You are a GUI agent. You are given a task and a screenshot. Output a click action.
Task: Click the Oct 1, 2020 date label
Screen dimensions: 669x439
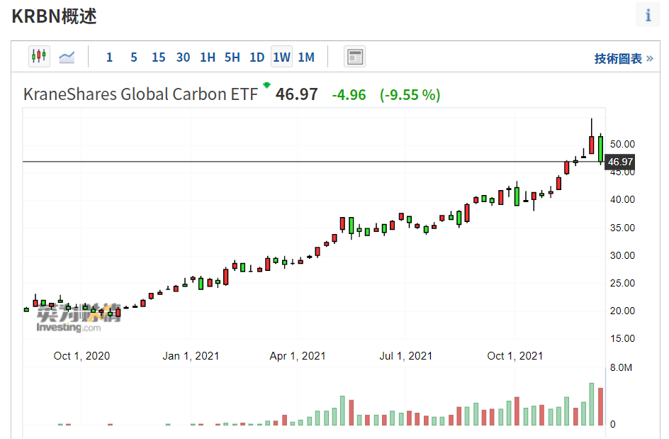pos(81,356)
